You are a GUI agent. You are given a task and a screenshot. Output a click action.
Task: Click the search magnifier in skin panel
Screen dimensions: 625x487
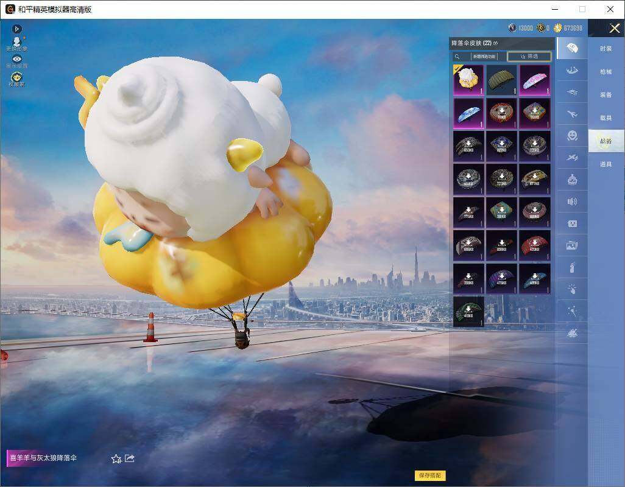457,57
